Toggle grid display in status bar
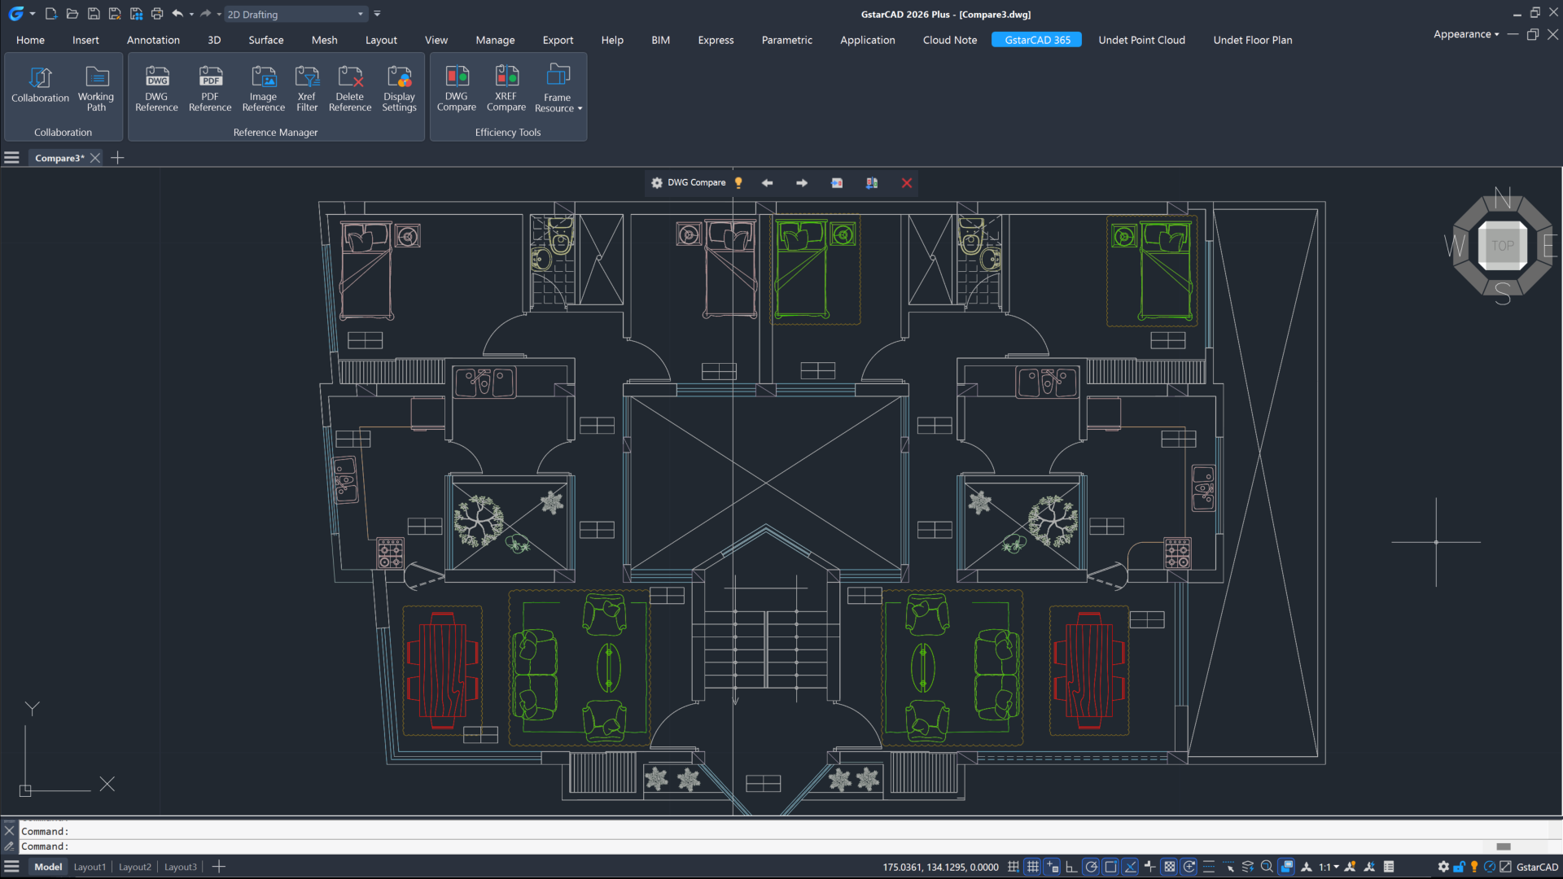 tap(1032, 866)
